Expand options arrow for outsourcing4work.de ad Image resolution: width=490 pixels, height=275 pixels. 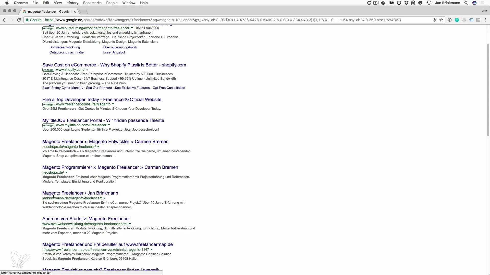[x=132, y=28]
